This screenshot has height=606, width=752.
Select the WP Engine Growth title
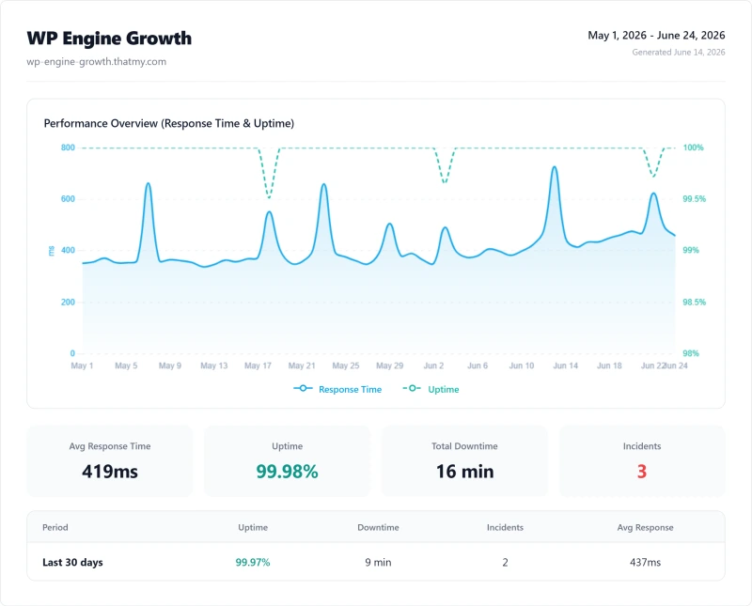click(x=109, y=39)
